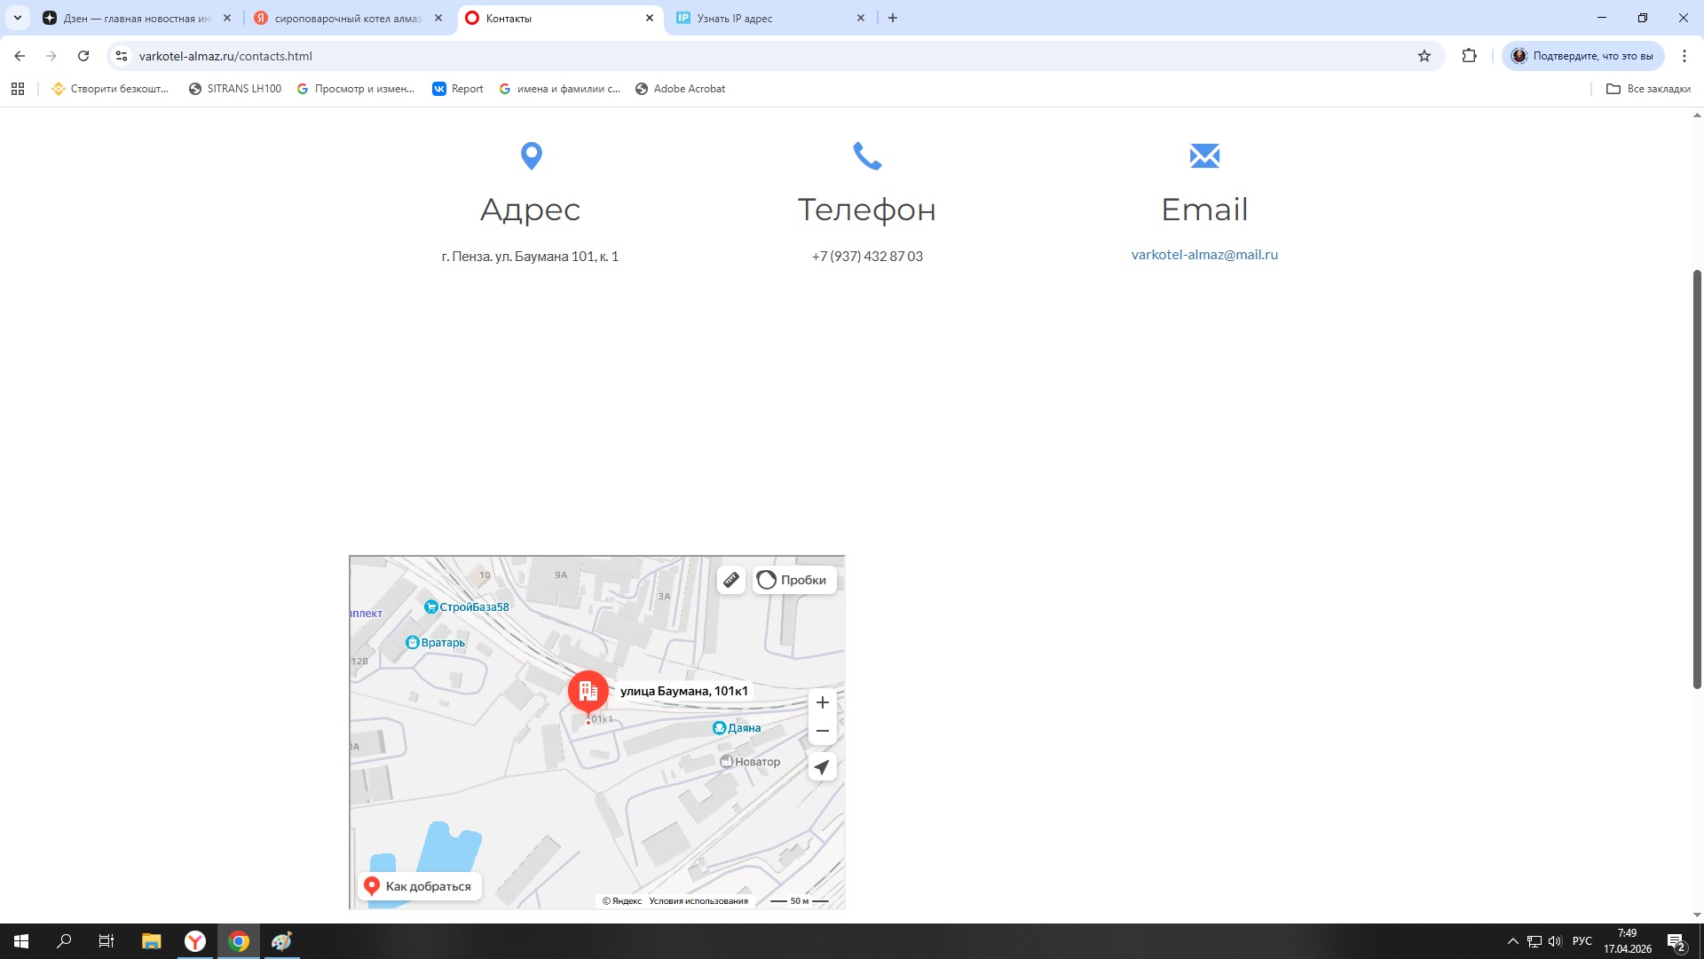
Task: Zoom in the map with plus button
Action: click(x=822, y=702)
